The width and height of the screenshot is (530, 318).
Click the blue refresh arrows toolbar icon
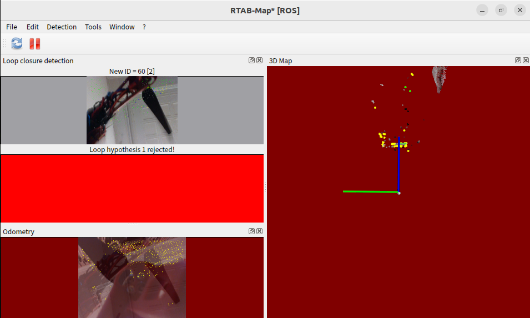[x=17, y=44]
